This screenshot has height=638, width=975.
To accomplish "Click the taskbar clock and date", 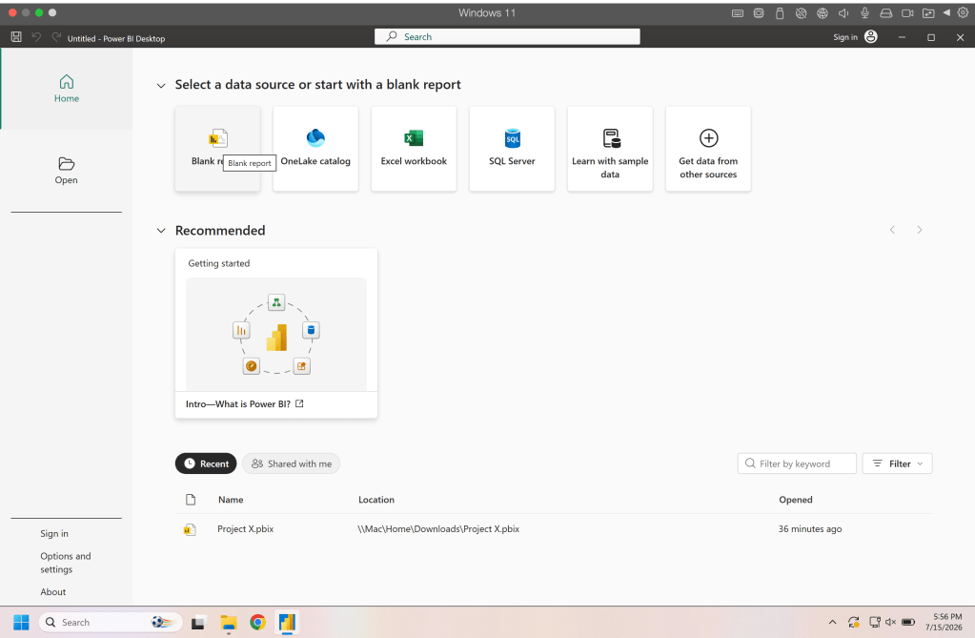I will pos(944,623).
